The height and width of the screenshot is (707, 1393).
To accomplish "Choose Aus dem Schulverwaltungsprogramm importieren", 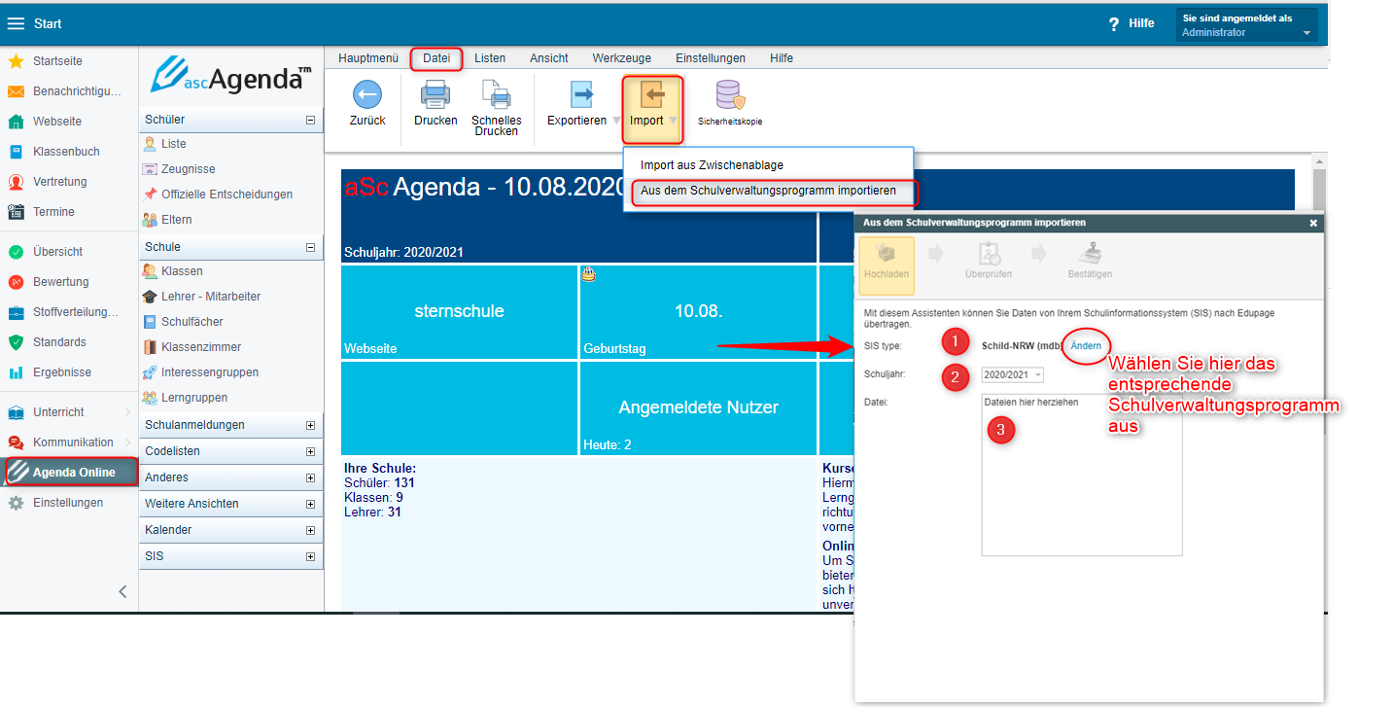I will (x=769, y=192).
